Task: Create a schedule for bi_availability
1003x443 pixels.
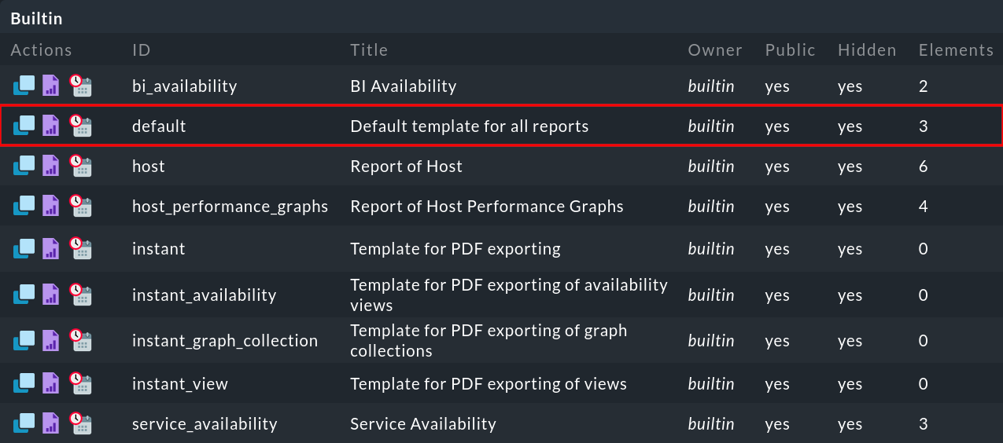Action: coord(80,86)
